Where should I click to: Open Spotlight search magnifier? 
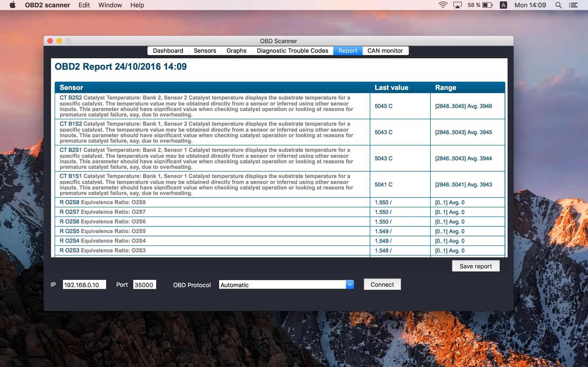tap(559, 5)
